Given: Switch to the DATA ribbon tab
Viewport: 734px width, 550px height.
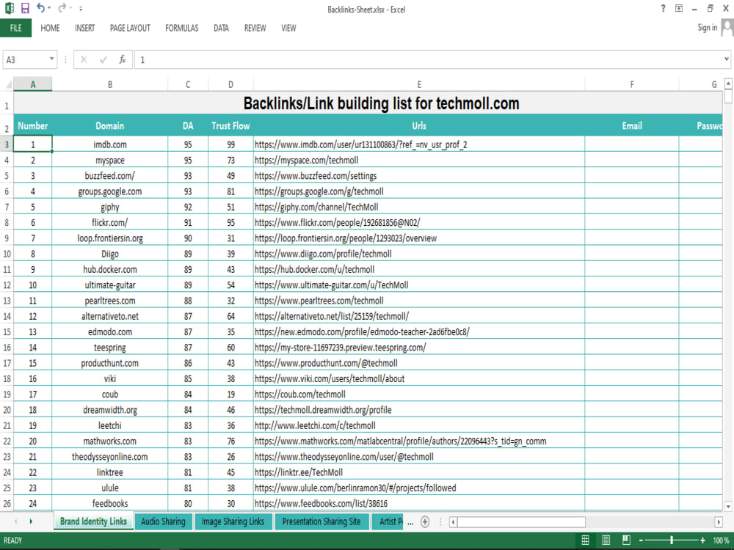Looking at the screenshot, I should pos(222,28).
